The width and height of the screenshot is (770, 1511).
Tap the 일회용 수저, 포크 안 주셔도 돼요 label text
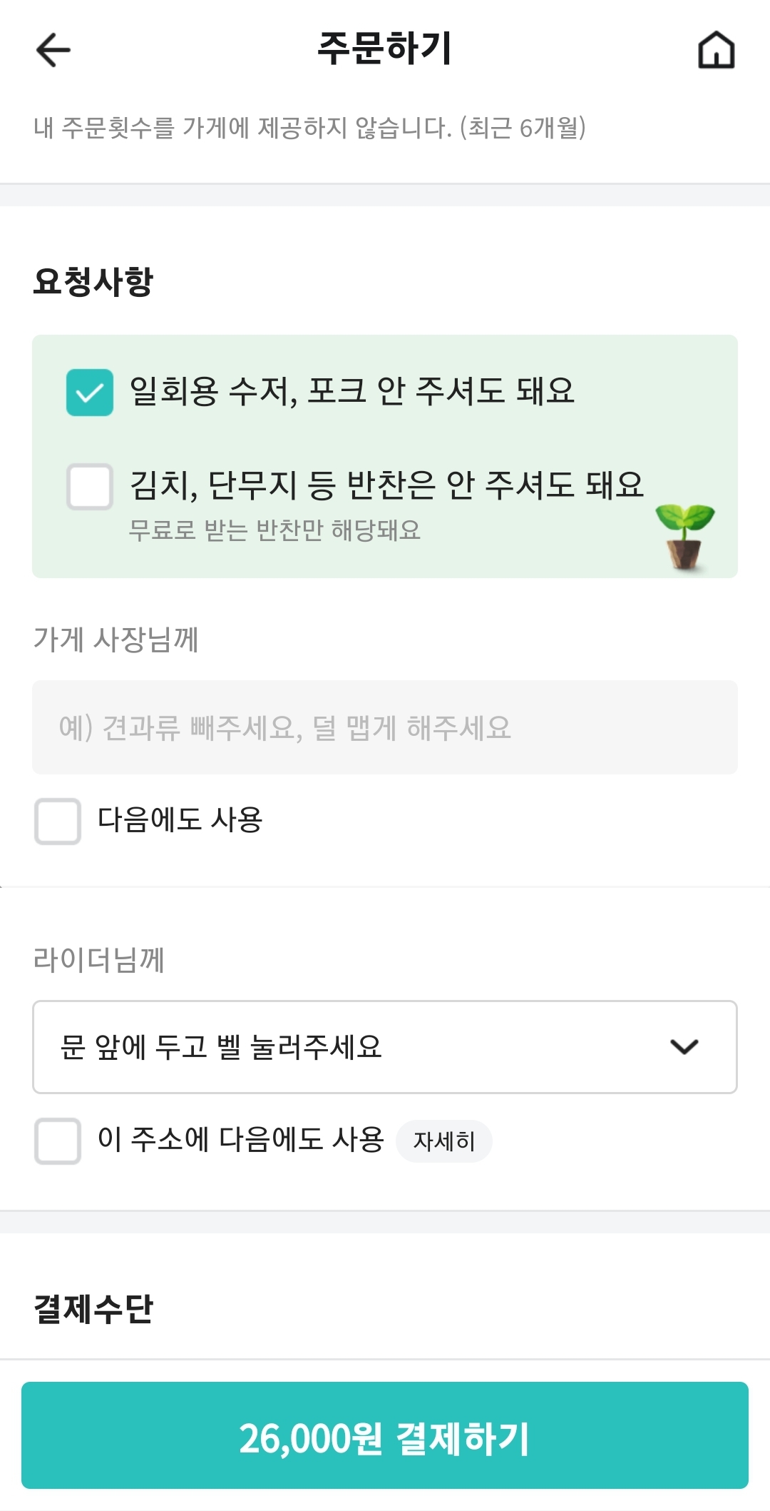coord(351,391)
